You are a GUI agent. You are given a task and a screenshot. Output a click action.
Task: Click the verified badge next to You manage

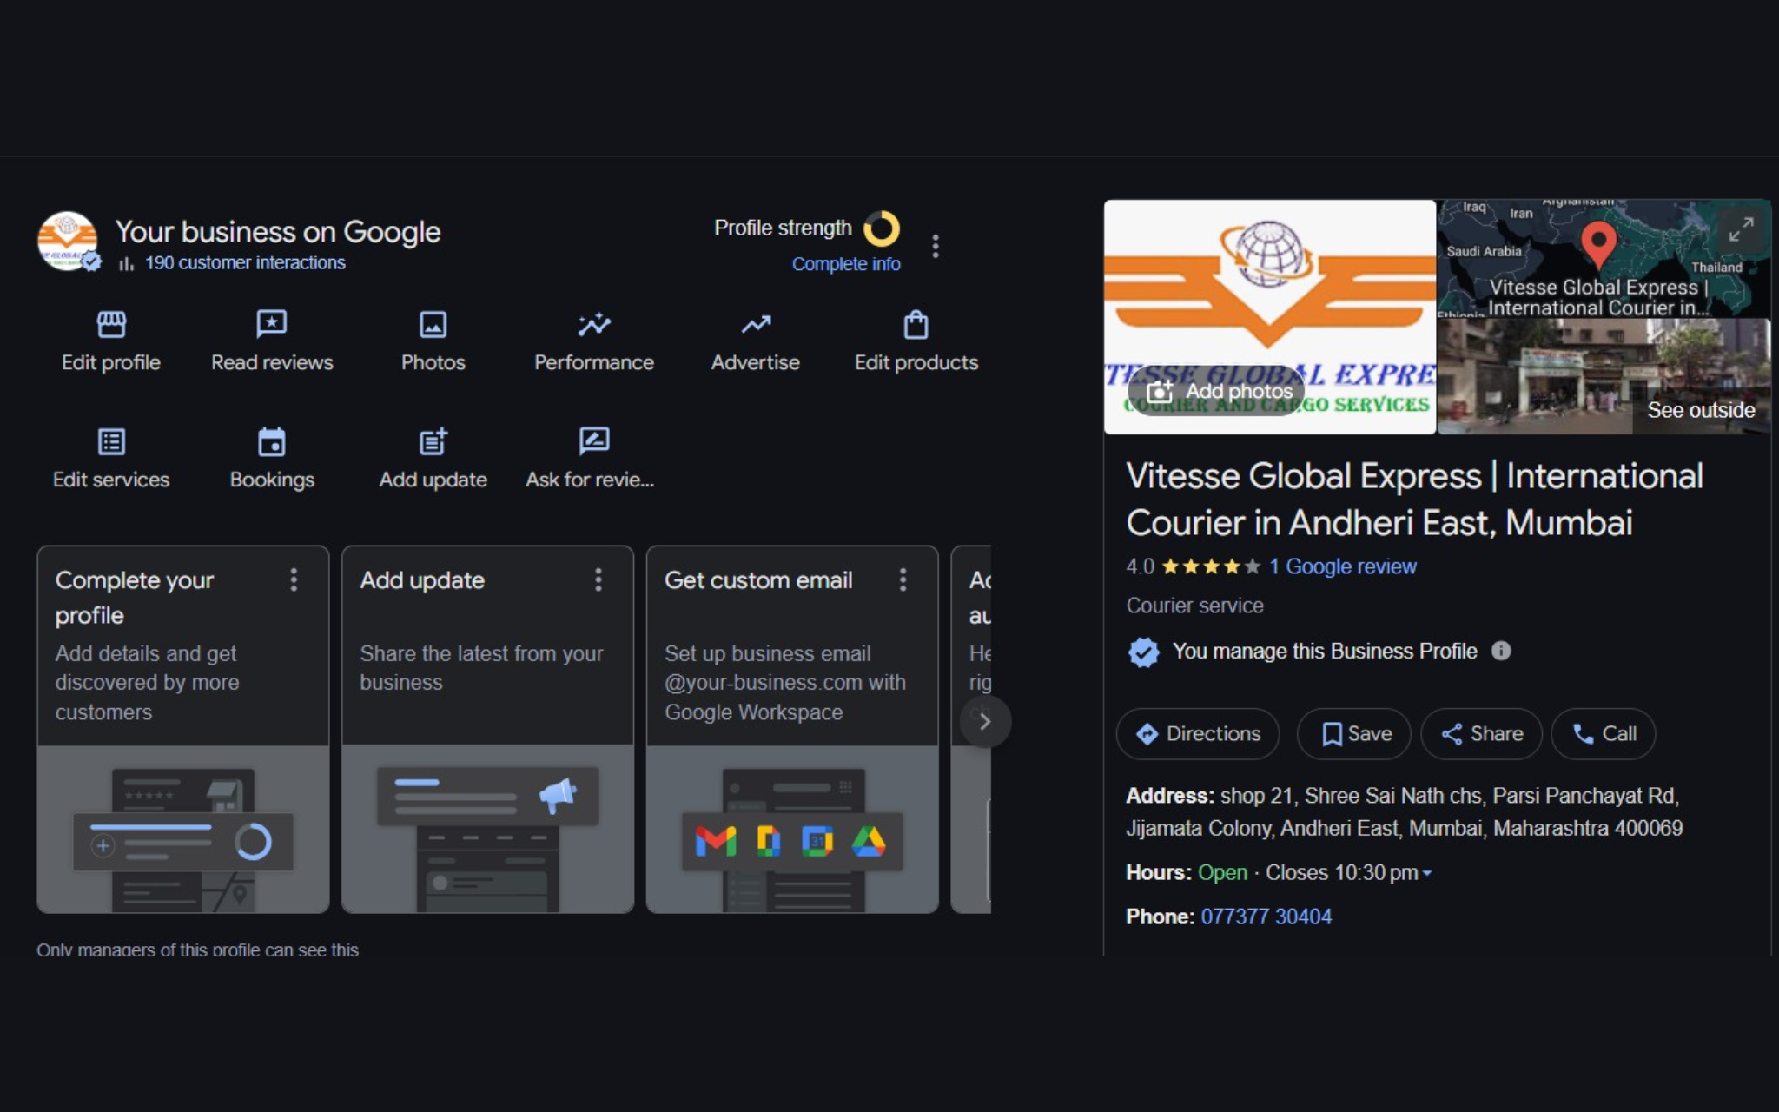[x=1144, y=652]
